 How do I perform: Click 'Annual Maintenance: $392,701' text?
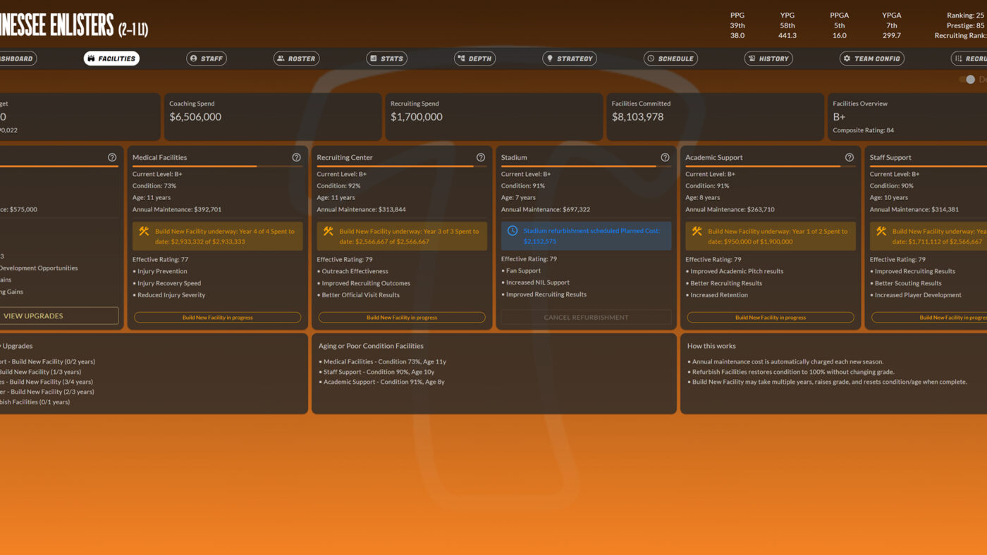(x=177, y=209)
